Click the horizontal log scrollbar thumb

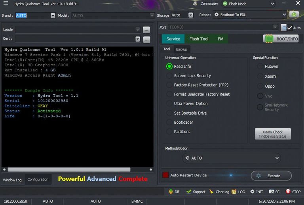point(69,169)
